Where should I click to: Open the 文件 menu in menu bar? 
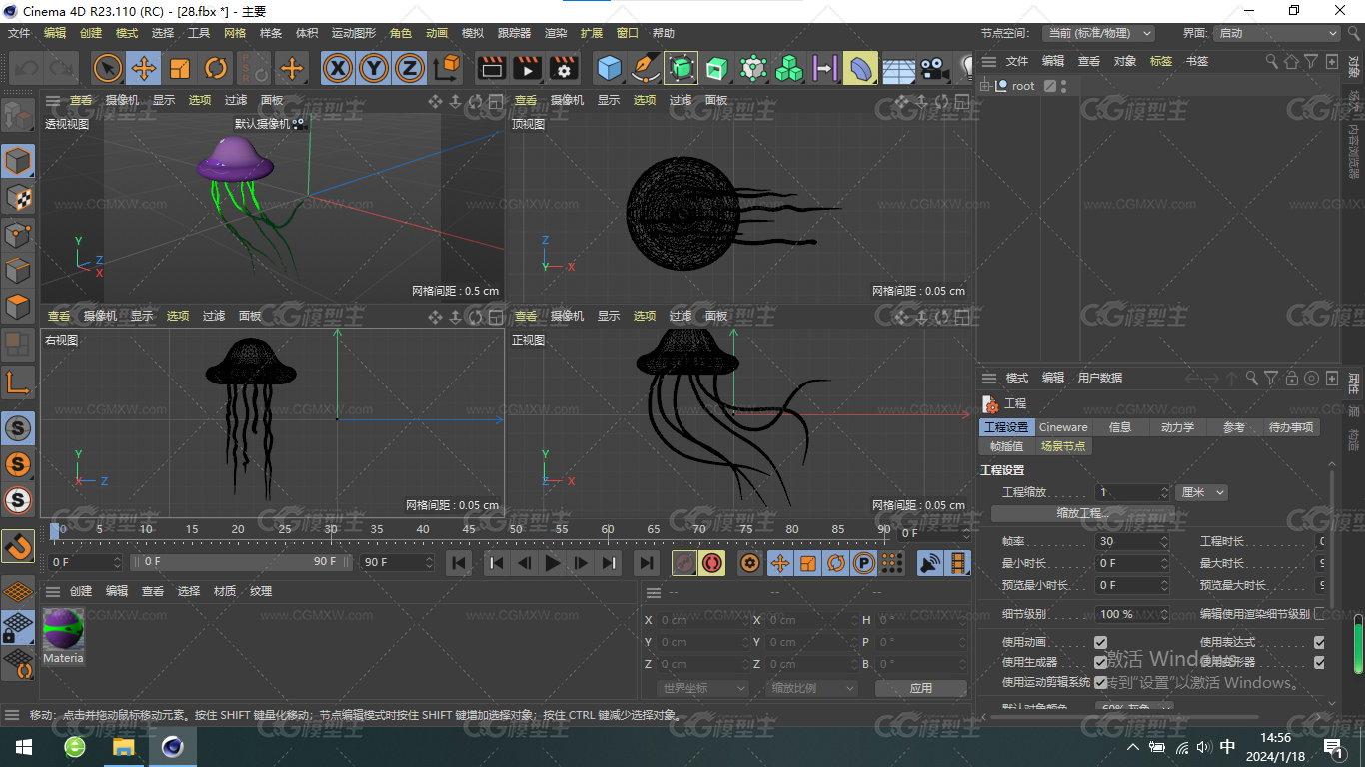point(19,33)
